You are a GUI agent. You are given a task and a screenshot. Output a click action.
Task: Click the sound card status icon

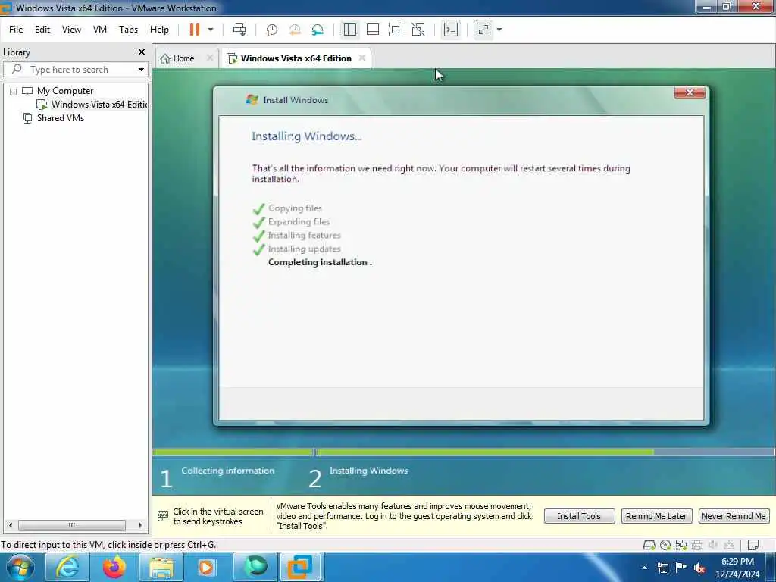coord(712,545)
